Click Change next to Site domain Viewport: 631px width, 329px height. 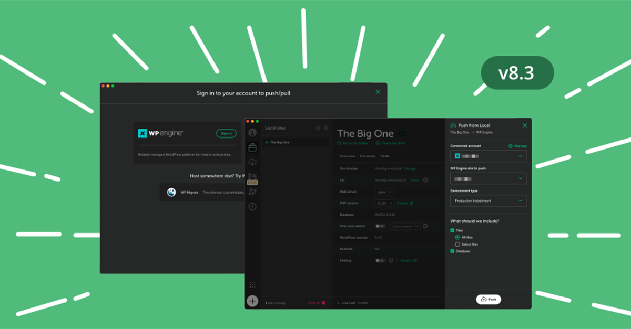click(x=410, y=168)
